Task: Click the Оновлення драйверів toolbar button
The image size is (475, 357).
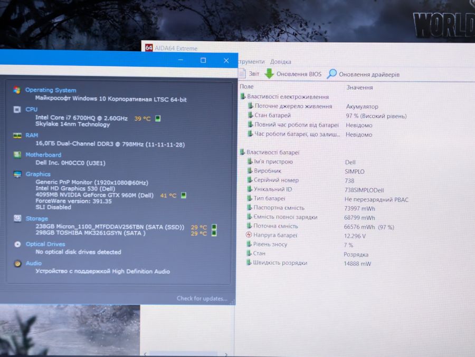Action: click(364, 74)
